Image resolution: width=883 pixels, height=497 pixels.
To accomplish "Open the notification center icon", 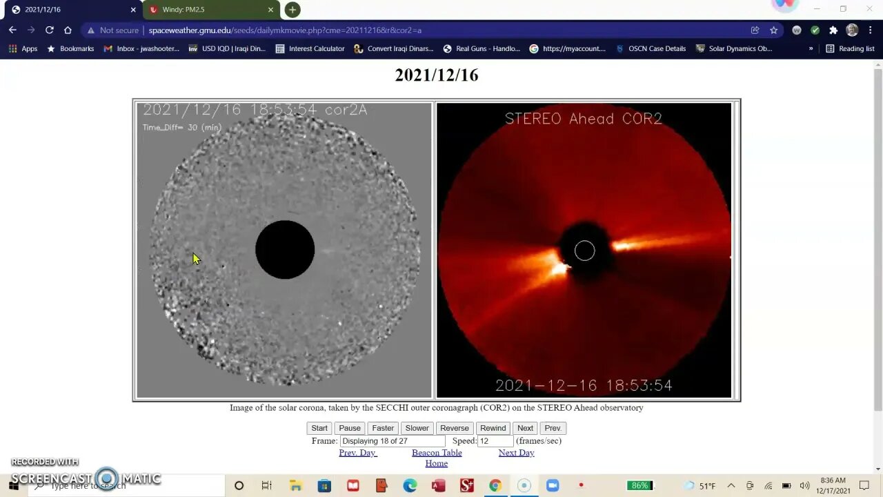I will pyautogui.click(x=864, y=486).
